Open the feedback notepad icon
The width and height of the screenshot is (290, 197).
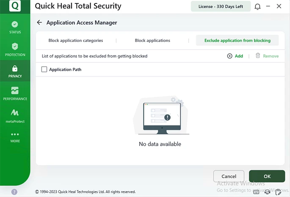tap(279, 192)
